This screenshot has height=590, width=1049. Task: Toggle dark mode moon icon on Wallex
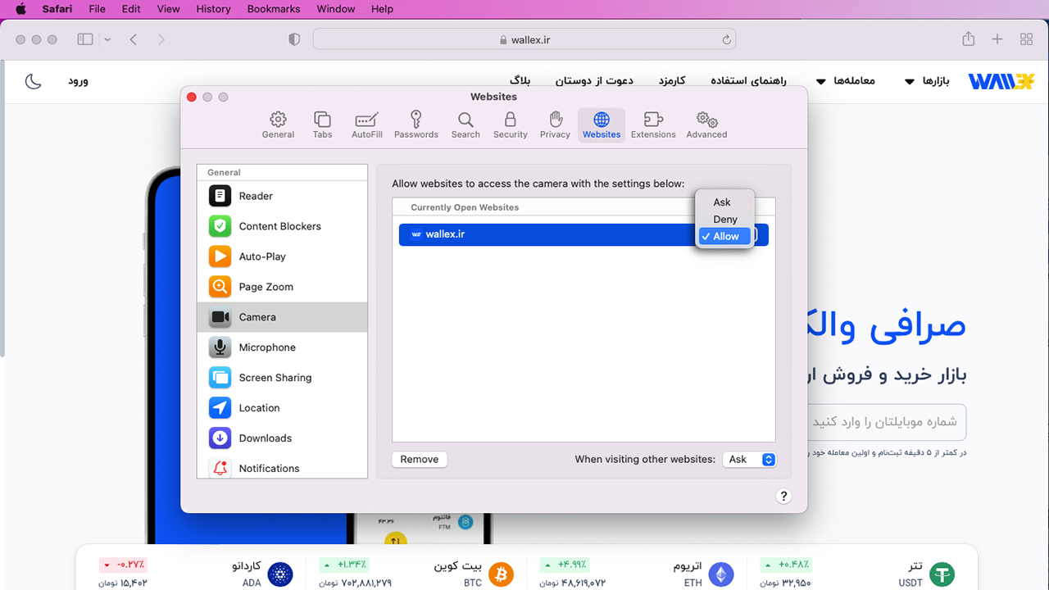[33, 81]
